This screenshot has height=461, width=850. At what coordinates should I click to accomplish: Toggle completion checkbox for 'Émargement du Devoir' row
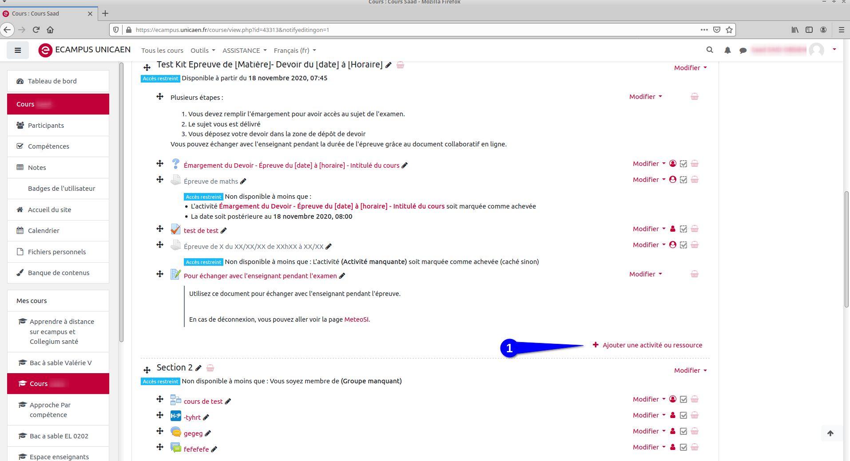click(x=683, y=164)
